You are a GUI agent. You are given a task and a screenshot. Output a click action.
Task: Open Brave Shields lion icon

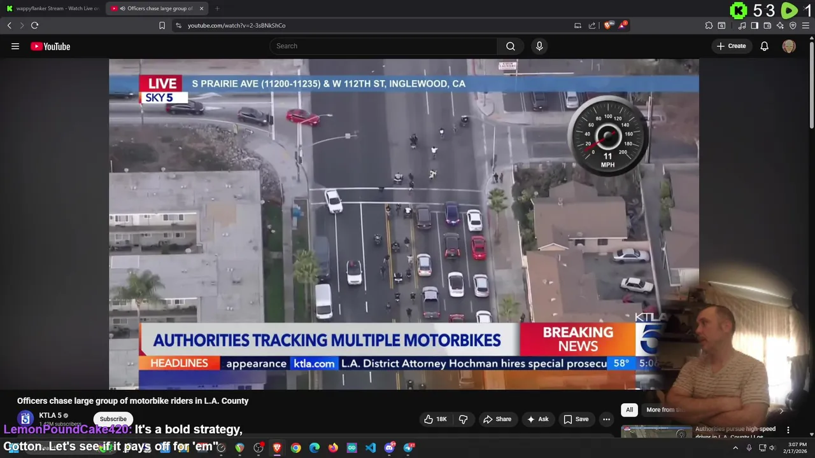click(x=608, y=25)
